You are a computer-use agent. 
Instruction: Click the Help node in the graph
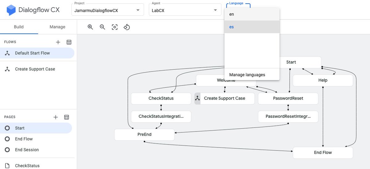tap(323, 80)
